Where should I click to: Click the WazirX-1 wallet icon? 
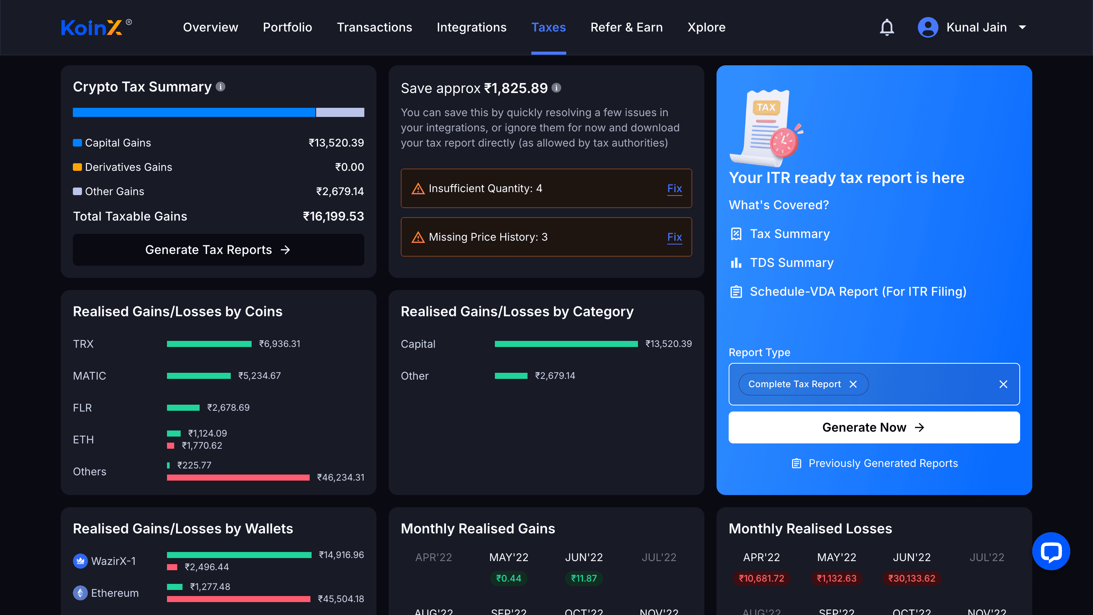pyautogui.click(x=80, y=561)
